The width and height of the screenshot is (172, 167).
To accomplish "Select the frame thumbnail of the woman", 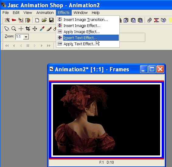I will 106,120.
